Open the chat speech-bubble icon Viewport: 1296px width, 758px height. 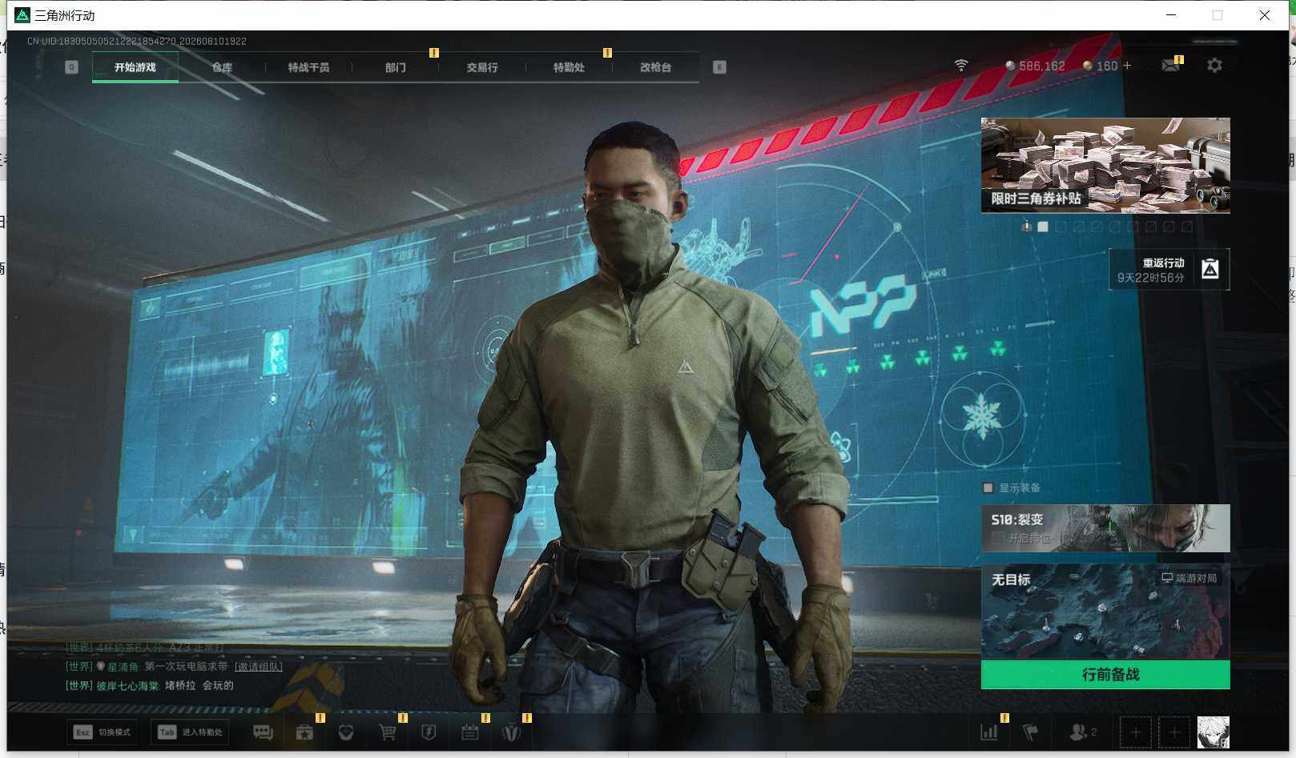[263, 732]
